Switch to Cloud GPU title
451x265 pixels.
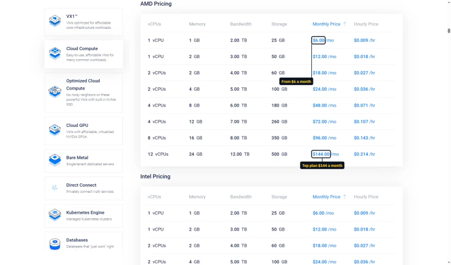coord(77,125)
